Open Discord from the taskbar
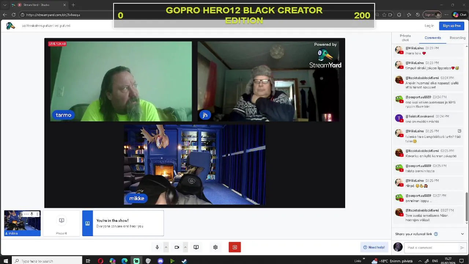The height and width of the screenshot is (264, 469). coord(160,261)
